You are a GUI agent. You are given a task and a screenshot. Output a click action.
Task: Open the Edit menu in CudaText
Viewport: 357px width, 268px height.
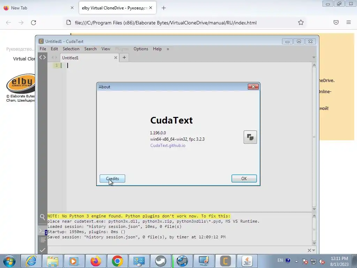pyautogui.click(x=54, y=49)
